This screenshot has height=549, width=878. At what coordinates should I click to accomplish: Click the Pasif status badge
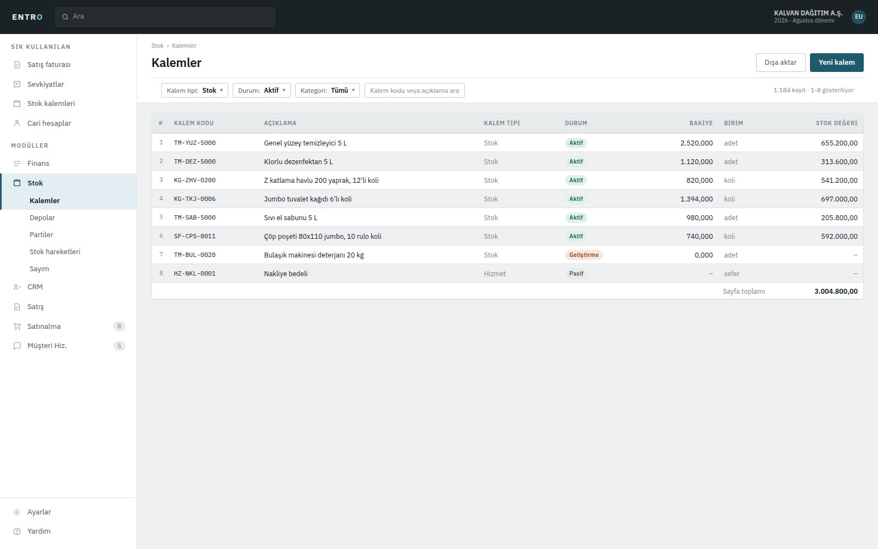click(x=576, y=273)
